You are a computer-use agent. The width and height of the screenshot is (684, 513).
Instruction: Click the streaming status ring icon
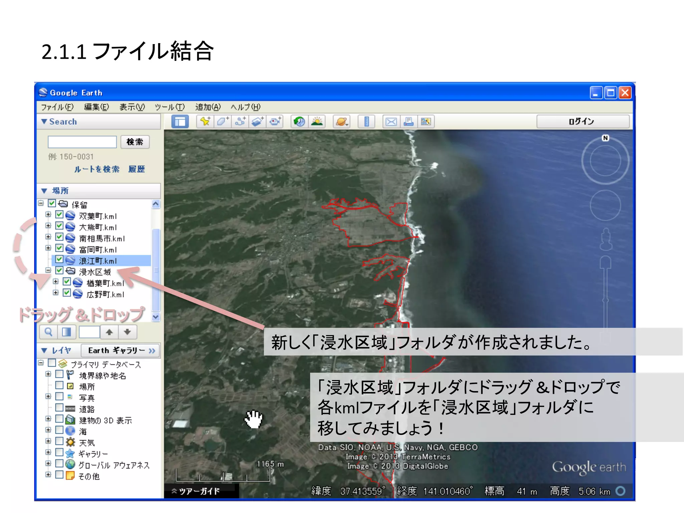tap(621, 491)
